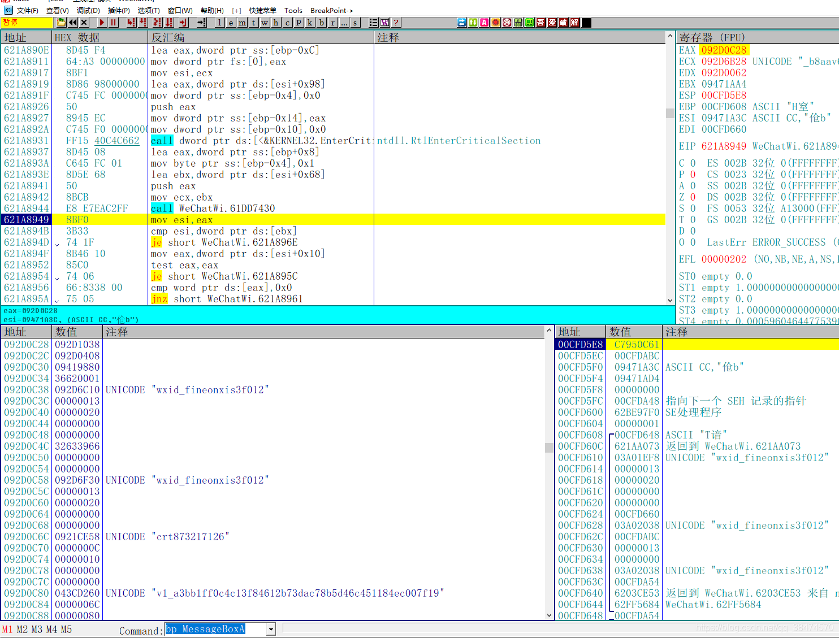Pause execution with red pause icon

click(114, 23)
